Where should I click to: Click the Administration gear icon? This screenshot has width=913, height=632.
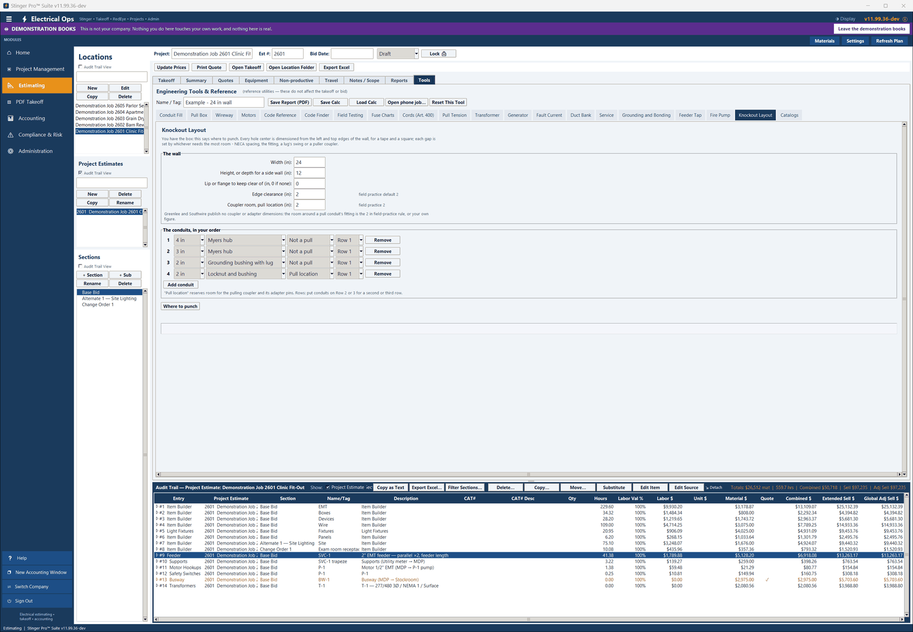10,151
